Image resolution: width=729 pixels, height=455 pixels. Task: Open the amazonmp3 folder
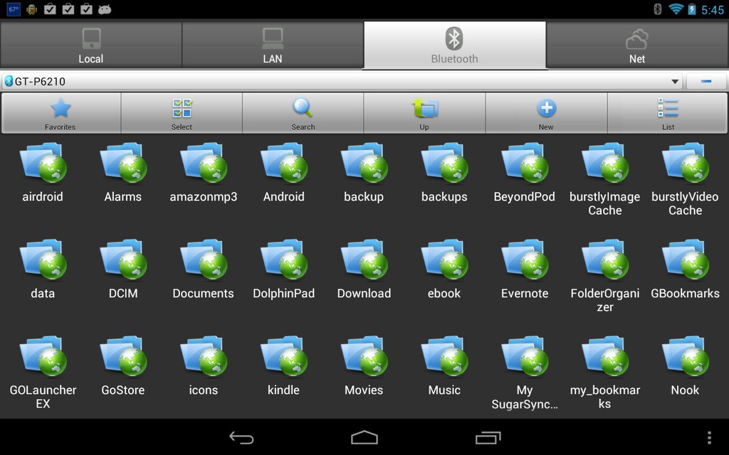point(204,172)
